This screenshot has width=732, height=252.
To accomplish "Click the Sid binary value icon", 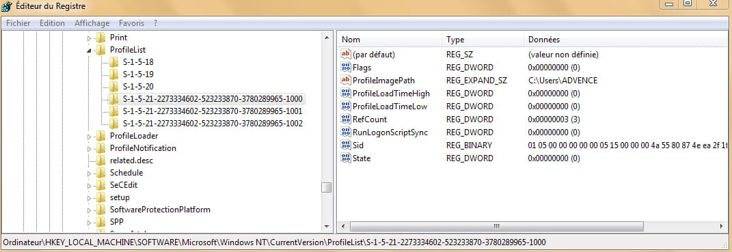I will (x=346, y=145).
